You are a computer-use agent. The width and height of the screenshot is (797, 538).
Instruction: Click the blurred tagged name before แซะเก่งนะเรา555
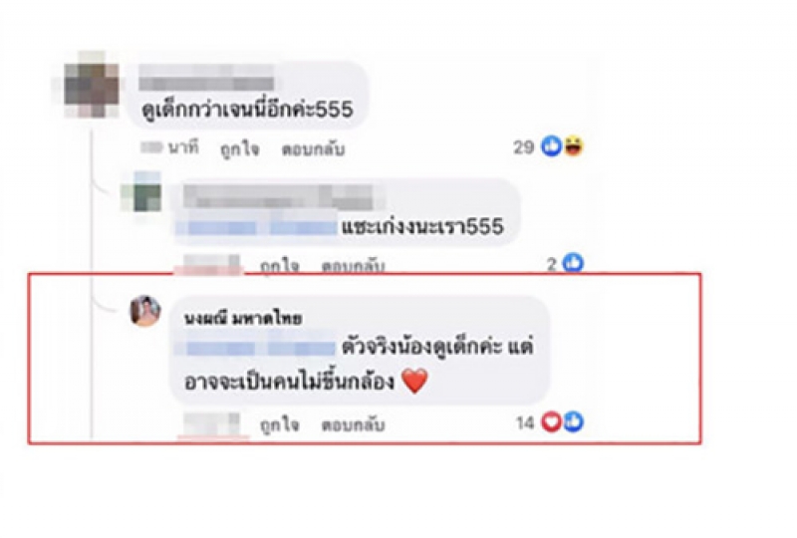(256, 227)
